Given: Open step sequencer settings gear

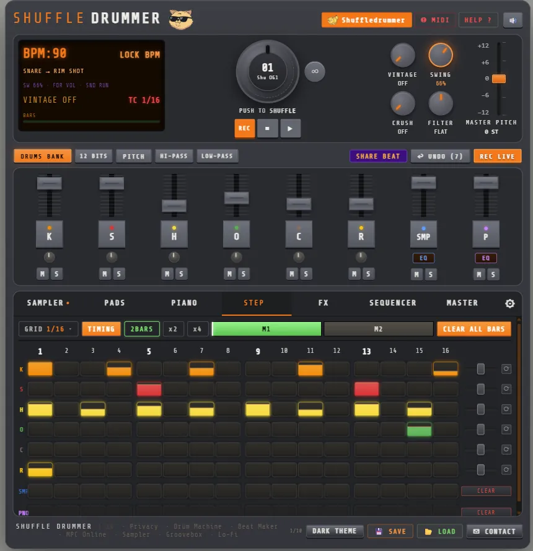Looking at the screenshot, I should coord(510,303).
